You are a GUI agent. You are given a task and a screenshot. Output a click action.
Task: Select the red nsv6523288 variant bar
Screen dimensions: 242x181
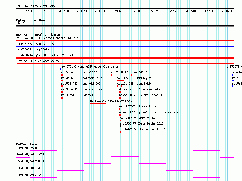tap(126, 63)
